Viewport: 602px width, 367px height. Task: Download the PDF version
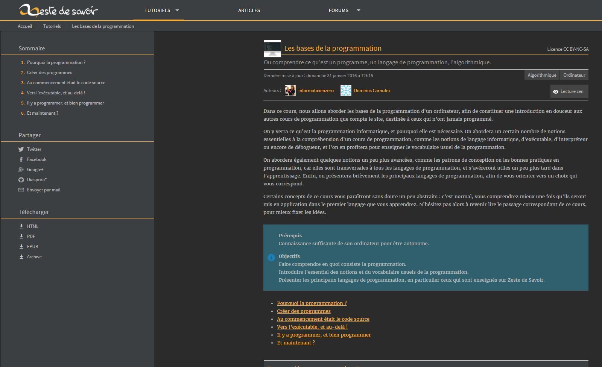pos(31,237)
